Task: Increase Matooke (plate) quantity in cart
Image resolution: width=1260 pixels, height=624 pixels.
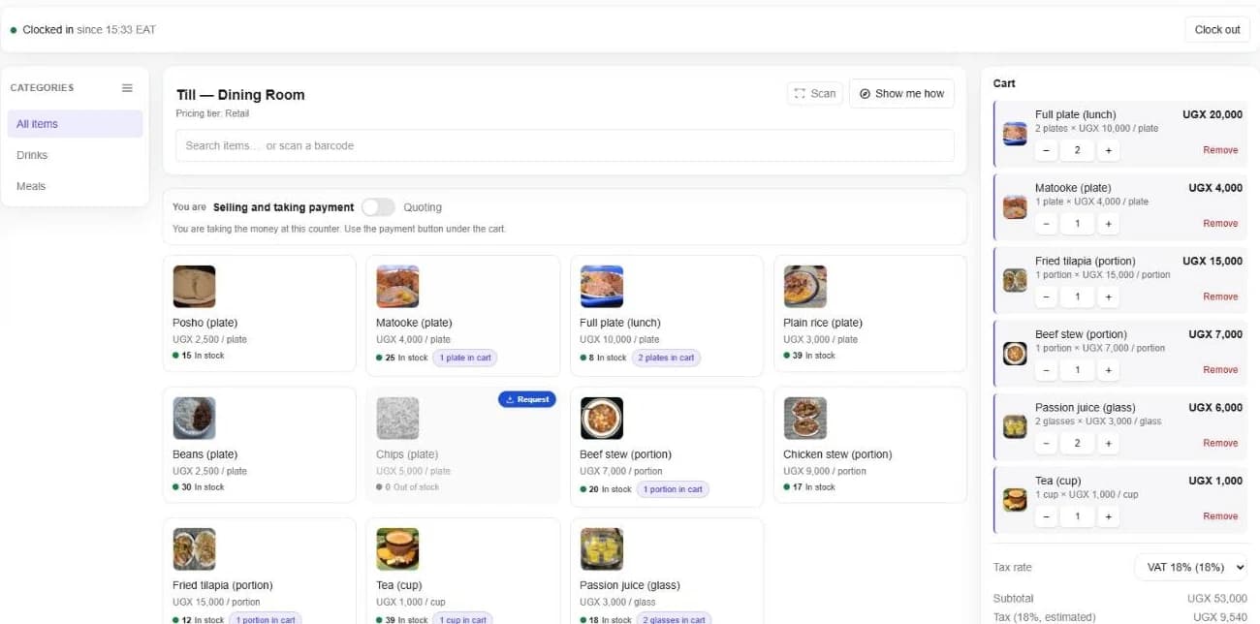Action: 1108,224
